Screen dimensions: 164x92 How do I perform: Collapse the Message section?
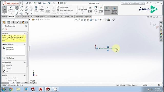[25, 33]
